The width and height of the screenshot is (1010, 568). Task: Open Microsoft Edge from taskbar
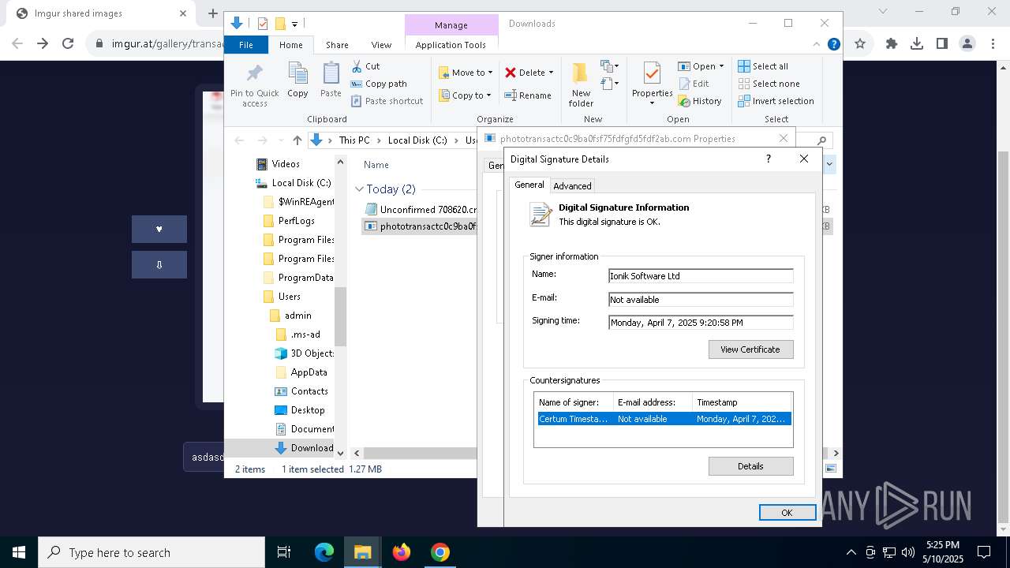pyautogui.click(x=324, y=552)
